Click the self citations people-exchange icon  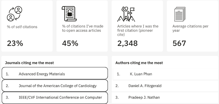pos(15,14)
